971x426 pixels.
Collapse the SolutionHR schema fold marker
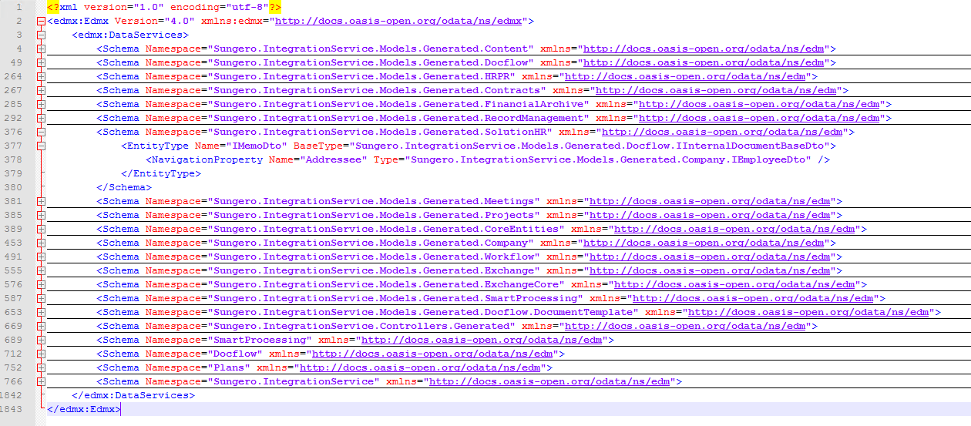click(x=41, y=132)
